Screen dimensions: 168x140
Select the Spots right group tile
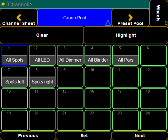[42, 77]
